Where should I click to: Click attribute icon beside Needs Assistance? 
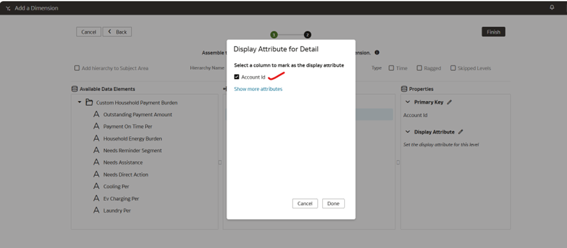click(x=96, y=162)
